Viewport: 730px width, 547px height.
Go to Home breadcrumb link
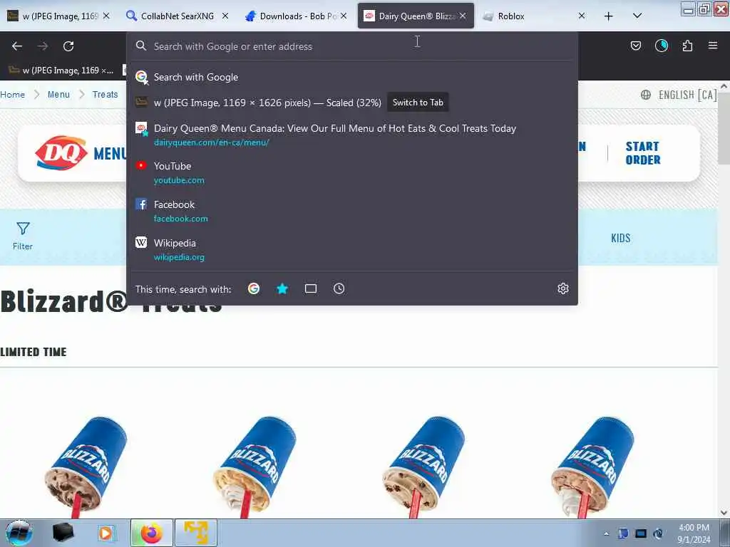pyautogui.click(x=13, y=95)
